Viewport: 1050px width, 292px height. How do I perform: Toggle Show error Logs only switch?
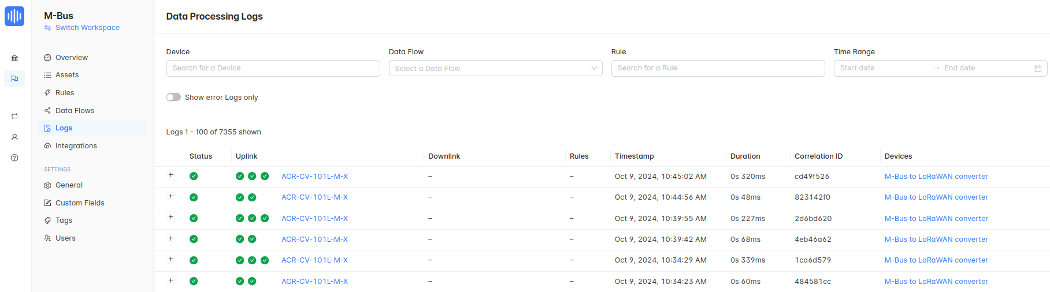[173, 98]
